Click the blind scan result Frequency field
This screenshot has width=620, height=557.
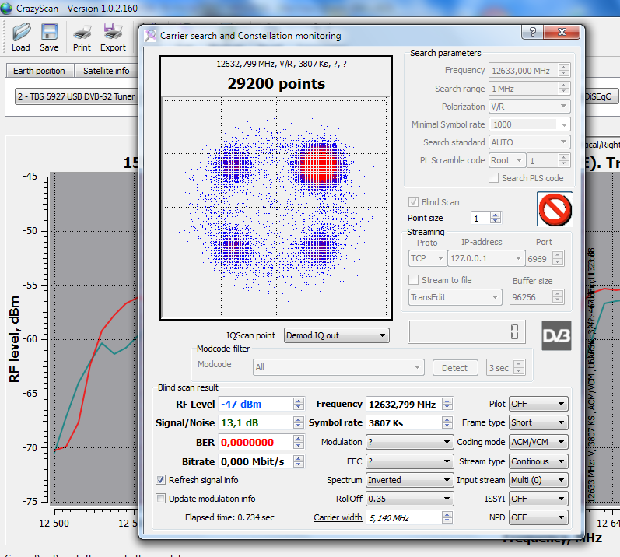pyautogui.click(x=409, y=404)
